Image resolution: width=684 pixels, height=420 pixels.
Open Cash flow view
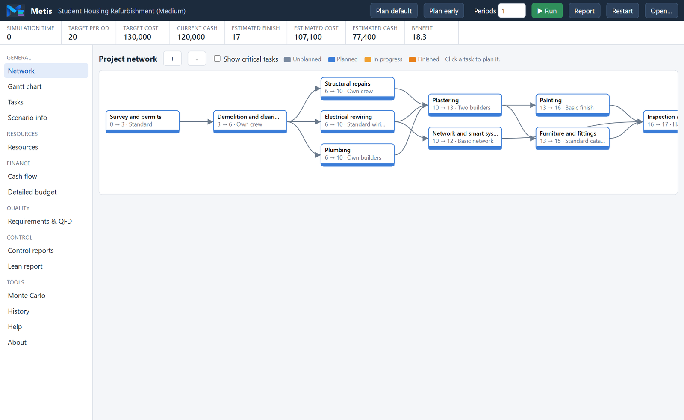coord(46,176)
